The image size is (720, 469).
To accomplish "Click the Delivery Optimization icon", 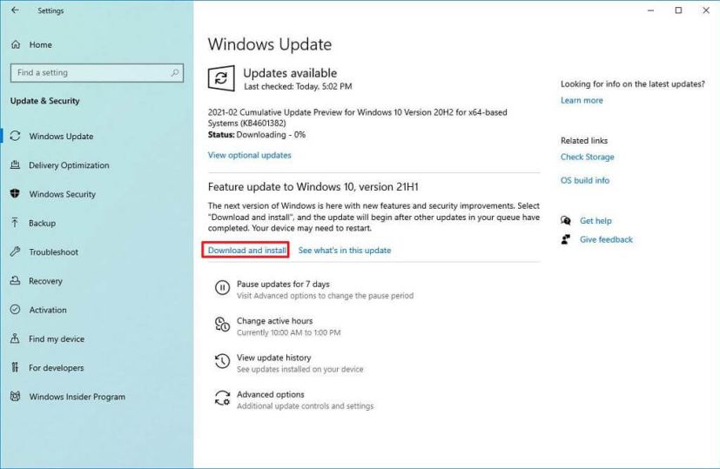I will pyautogui.click(x=15, y=164).
